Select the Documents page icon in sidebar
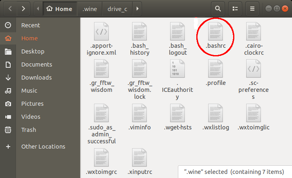The height and width of the screenshot is (178, 292). (x=8, y=65)
